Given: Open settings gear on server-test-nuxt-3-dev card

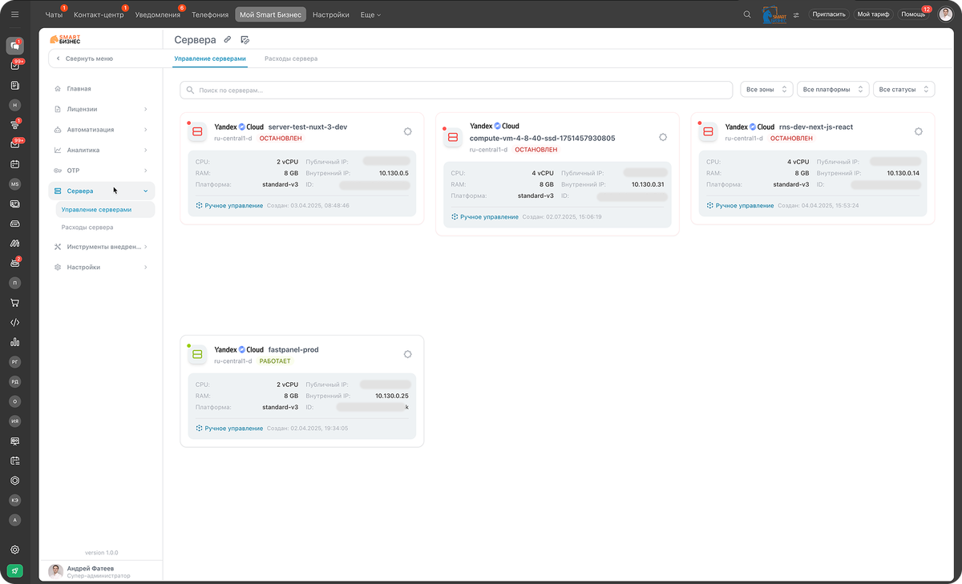Looking at the screenshot, I should click(407, 131).
